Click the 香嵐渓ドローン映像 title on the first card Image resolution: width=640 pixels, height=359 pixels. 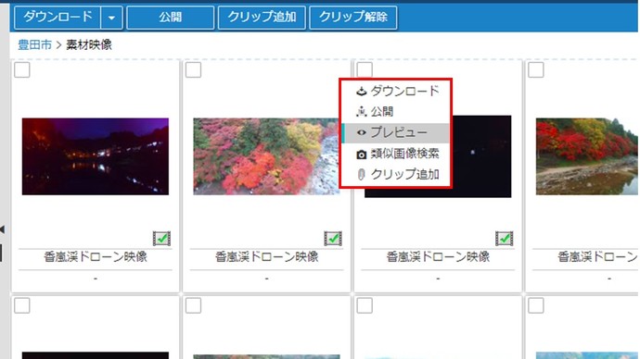[x=96, y=257]
